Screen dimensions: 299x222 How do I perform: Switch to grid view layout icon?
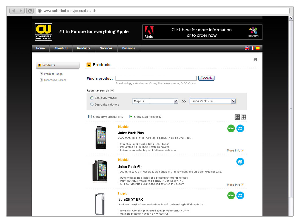pos(244,117)
